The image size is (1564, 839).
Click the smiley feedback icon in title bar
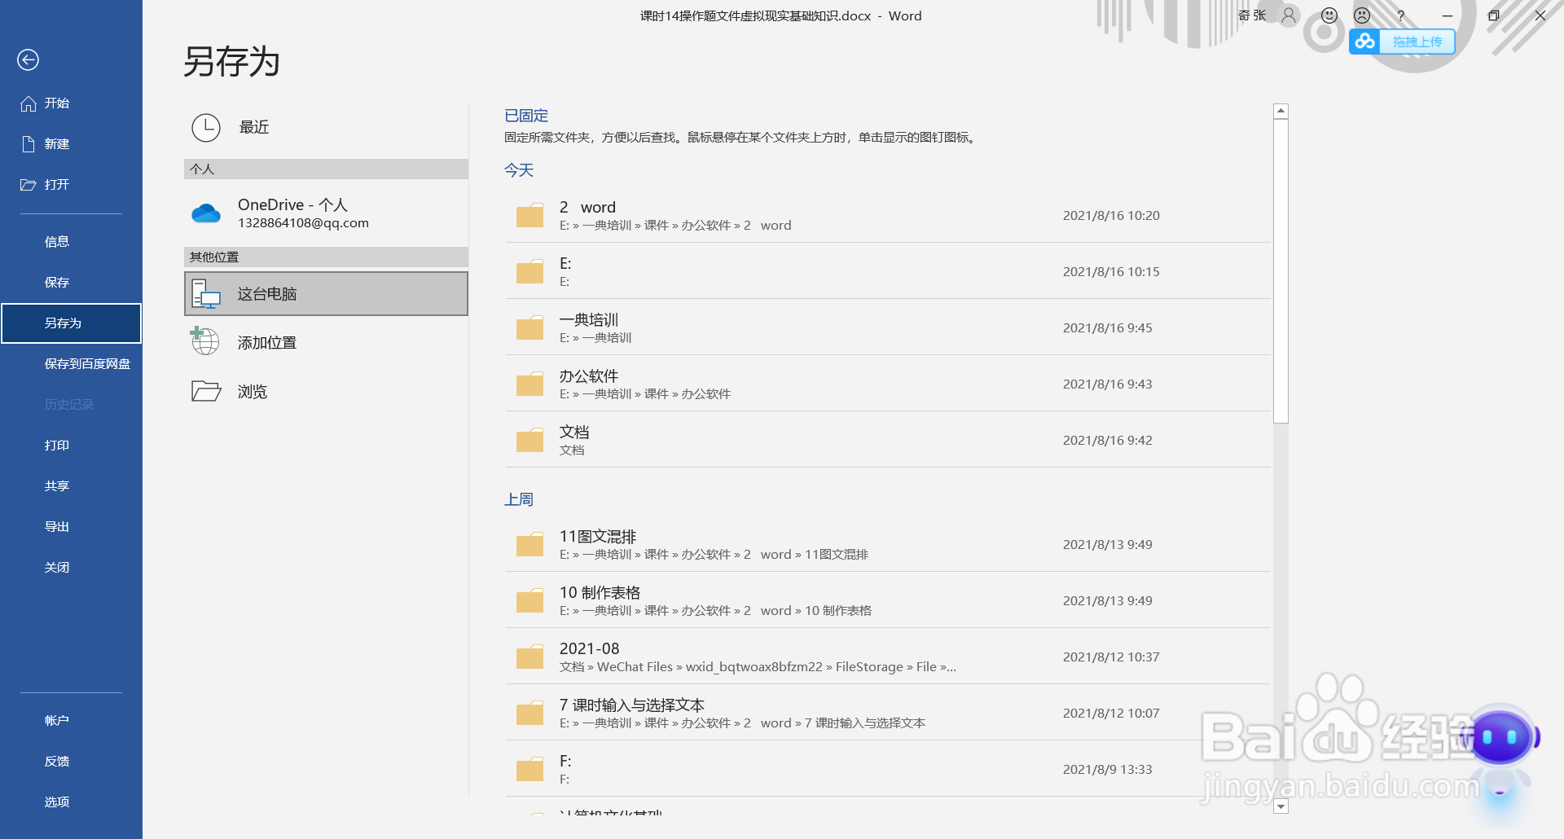click(x=1328, y=15)
